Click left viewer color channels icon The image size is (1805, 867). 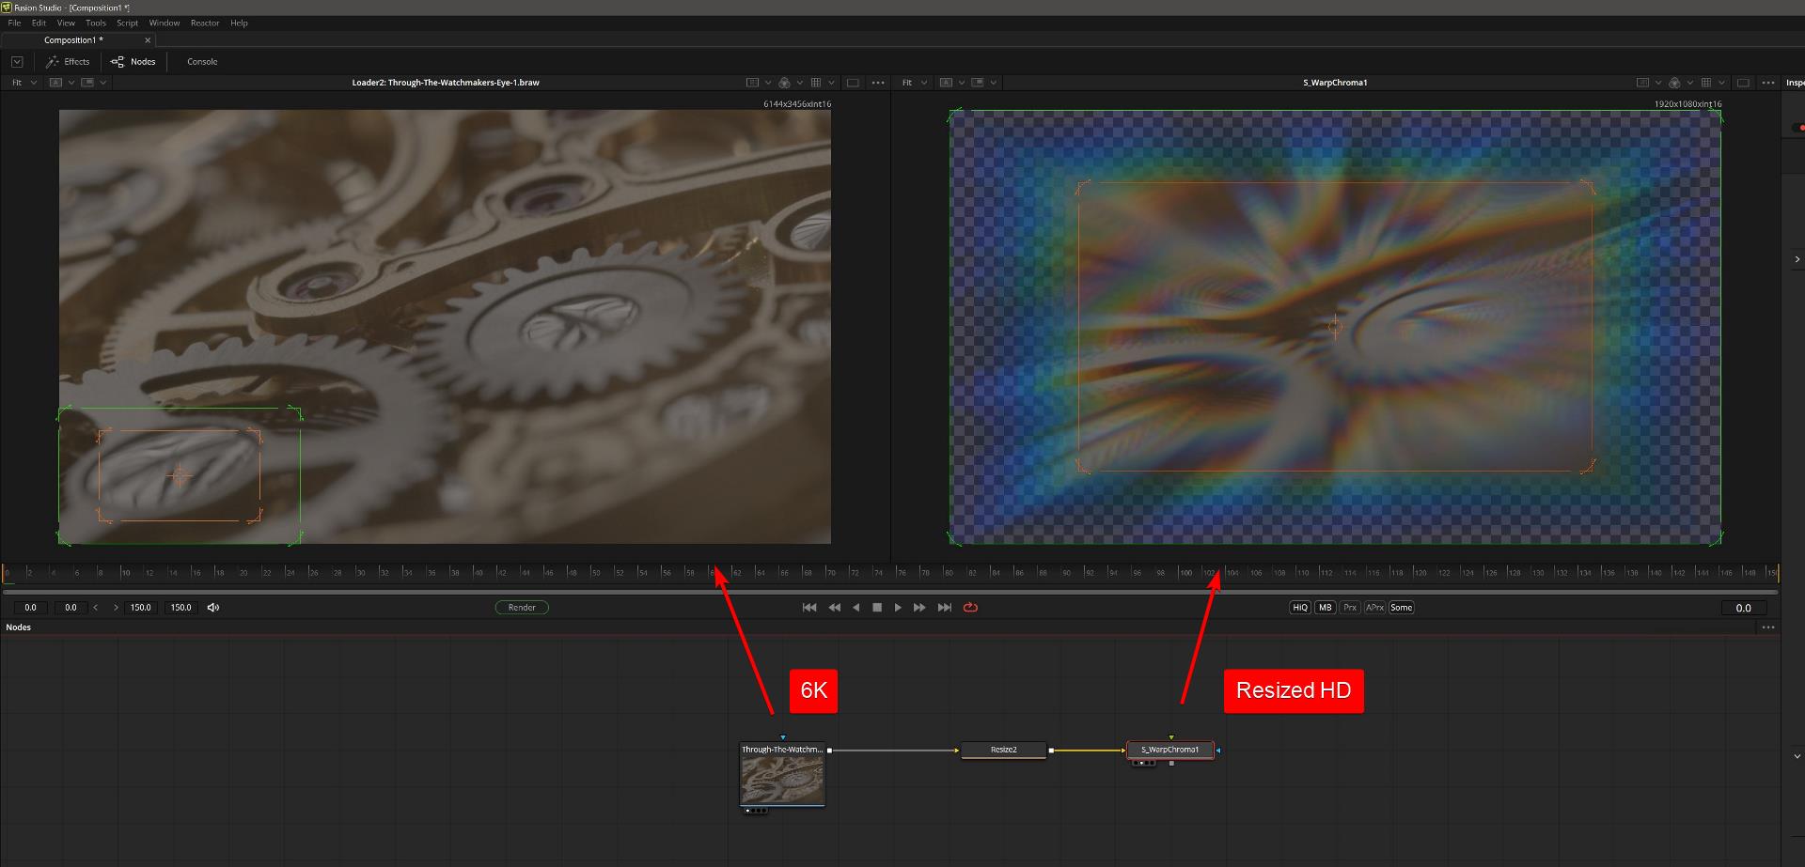[785, 83]
